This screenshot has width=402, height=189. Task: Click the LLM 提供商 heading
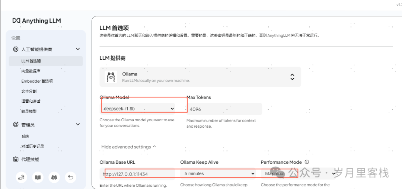(x=112, y=58)
